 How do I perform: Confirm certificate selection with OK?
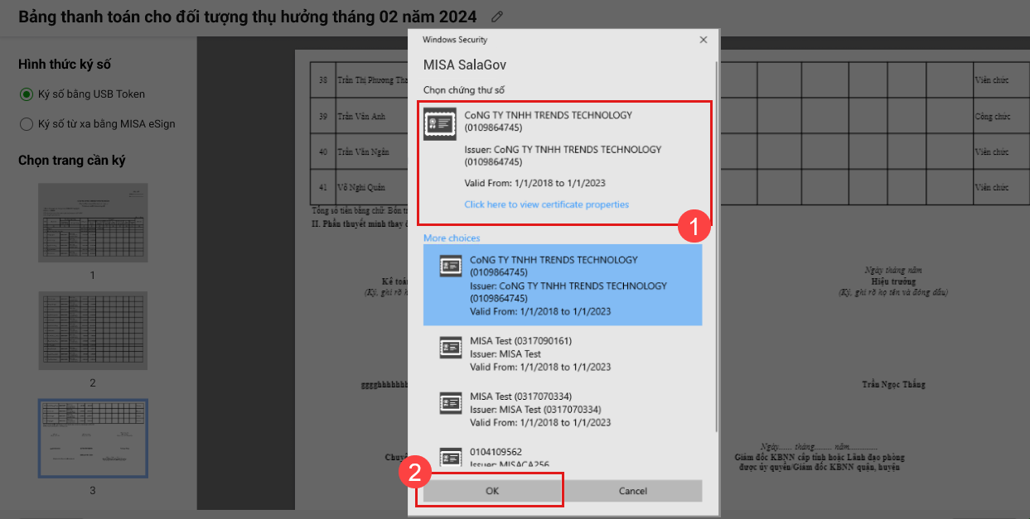coord(492,491)
